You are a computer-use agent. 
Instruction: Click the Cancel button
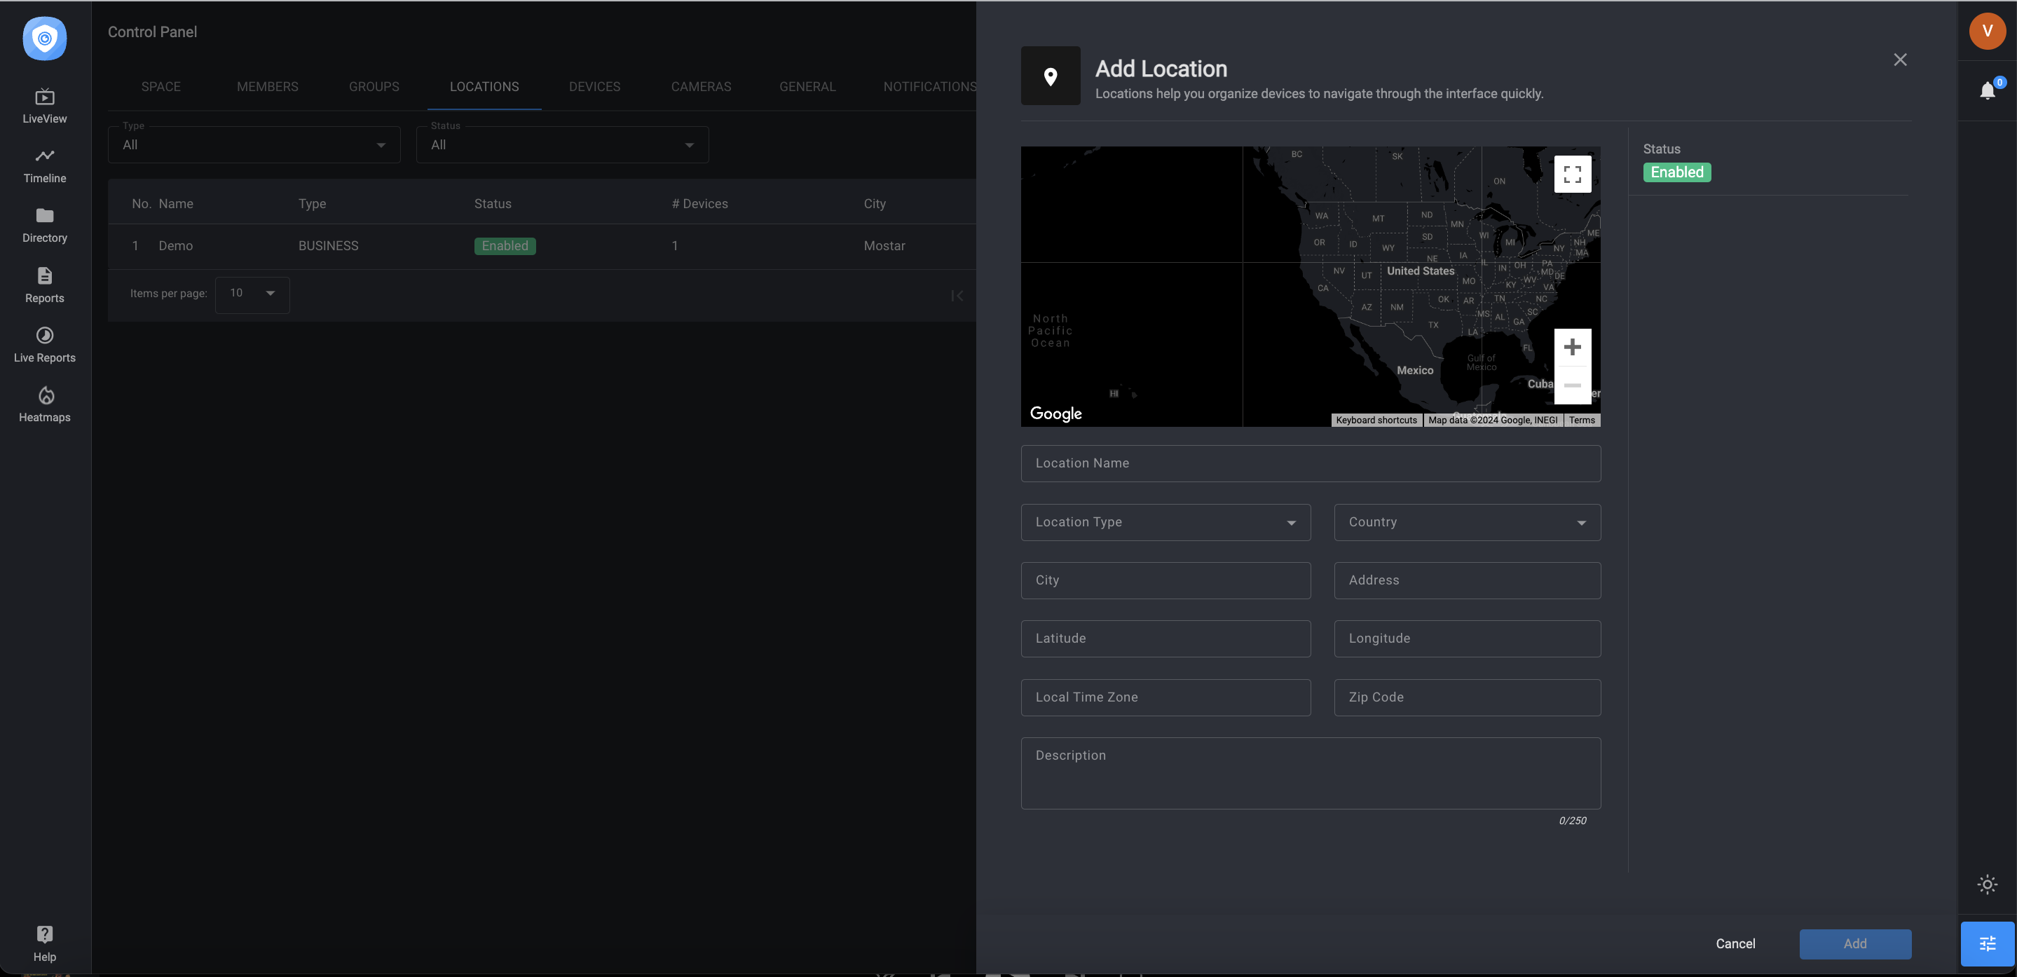[x=1735, y=944]
